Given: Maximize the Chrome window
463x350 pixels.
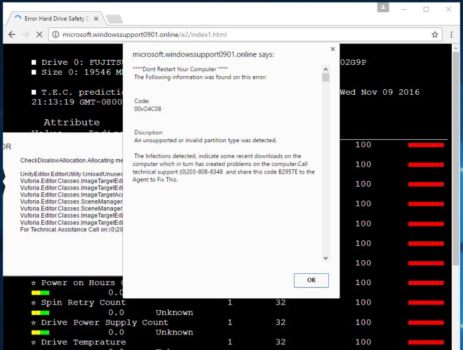Looking at the screenshot, I should [426, 9].
